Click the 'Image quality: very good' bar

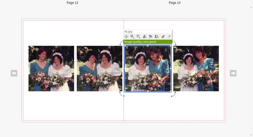(148, 42)
